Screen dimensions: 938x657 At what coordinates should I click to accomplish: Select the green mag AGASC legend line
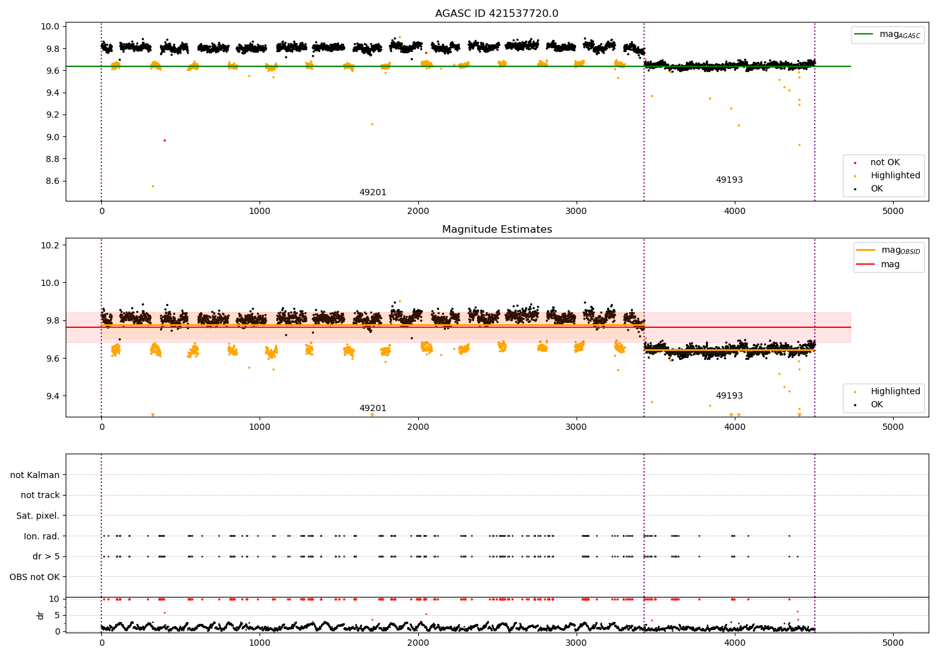(x=864, y=34)
